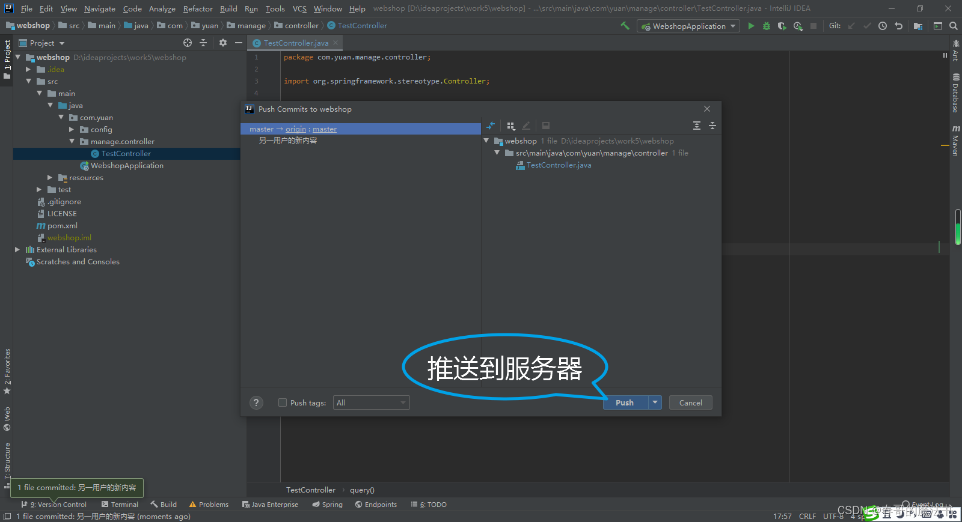Select pom.xml in project tree

(57, 225)
